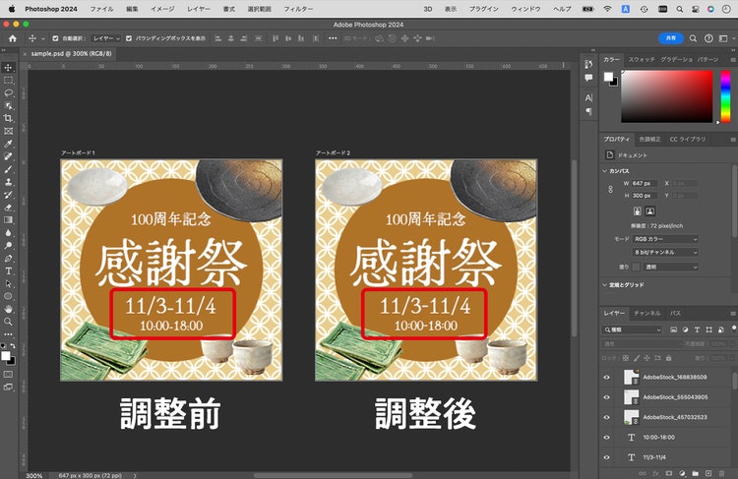Pick a color in the red color field
The height and width of the screenshot is (479, 738).
666,96
